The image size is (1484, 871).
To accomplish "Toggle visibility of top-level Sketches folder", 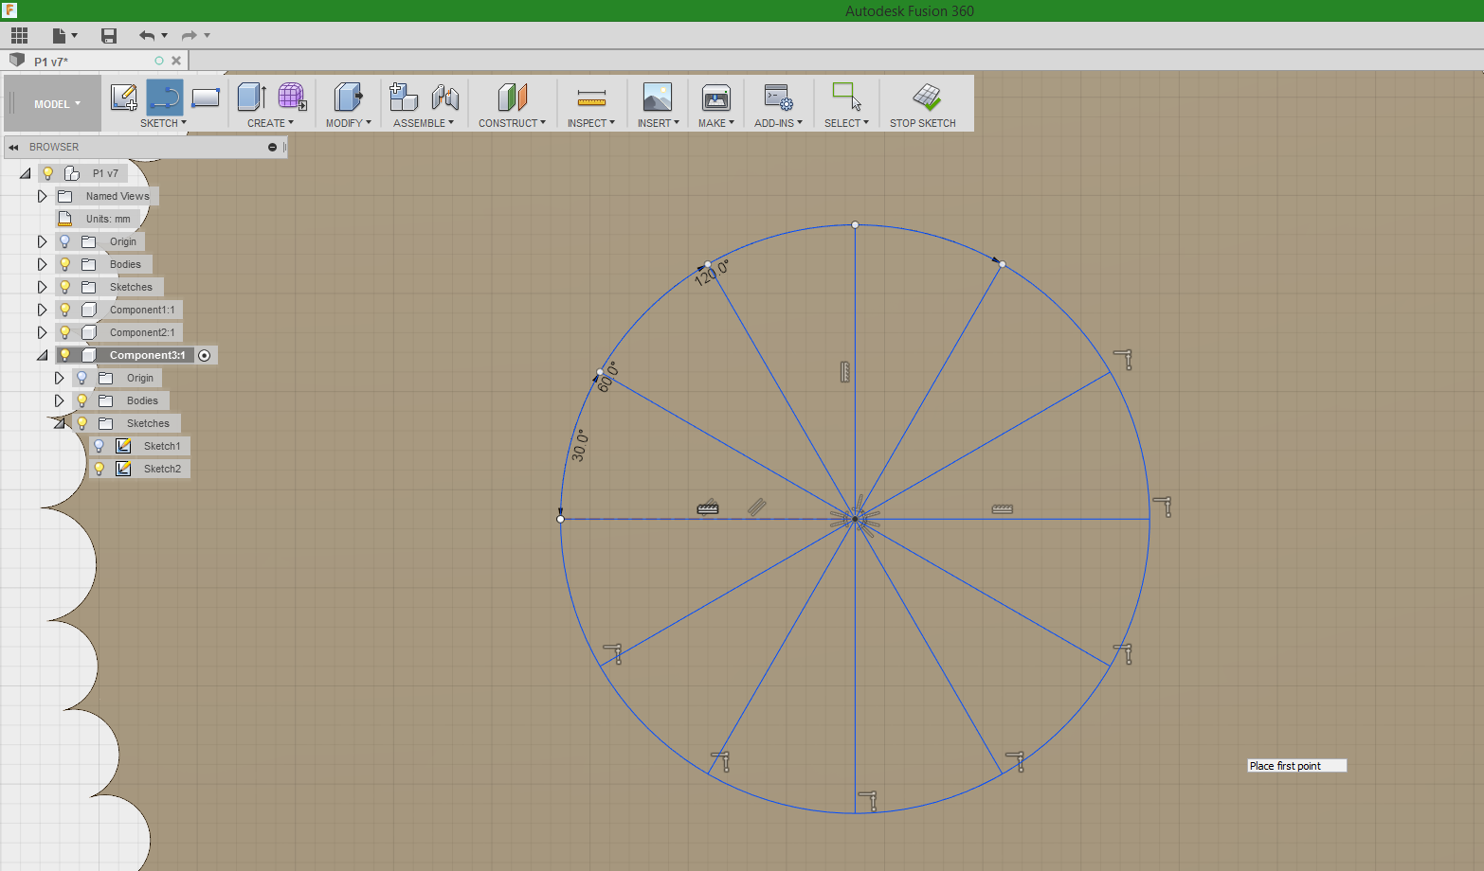I will point(65,287).
